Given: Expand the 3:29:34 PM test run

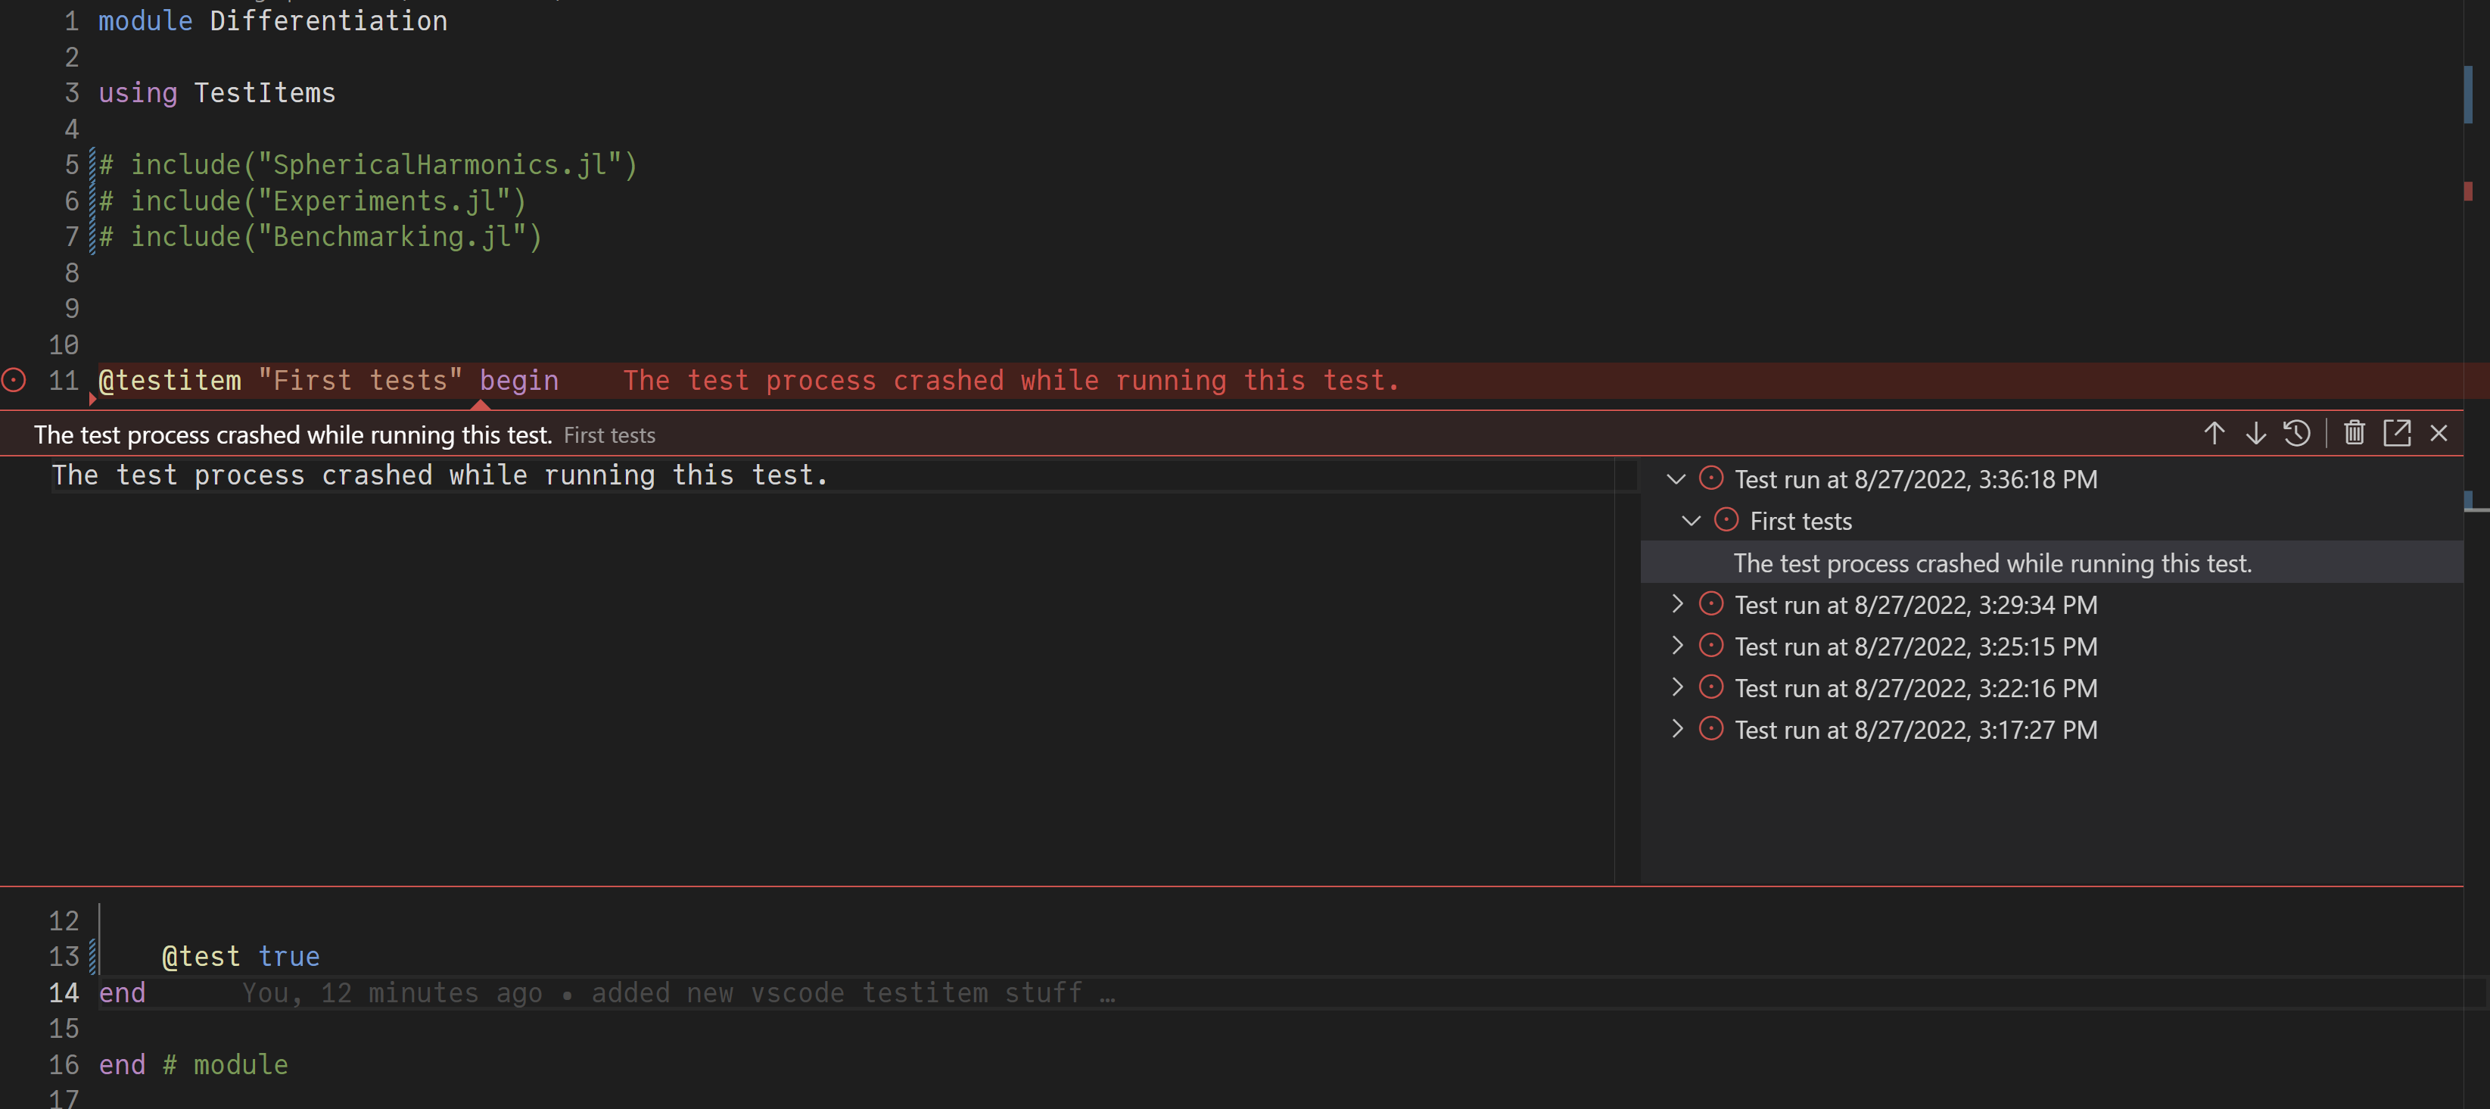Looking at the screenshot, I should click(1677, 604).
